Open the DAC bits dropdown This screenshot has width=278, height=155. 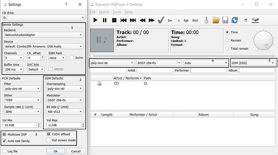click(35, 69)
